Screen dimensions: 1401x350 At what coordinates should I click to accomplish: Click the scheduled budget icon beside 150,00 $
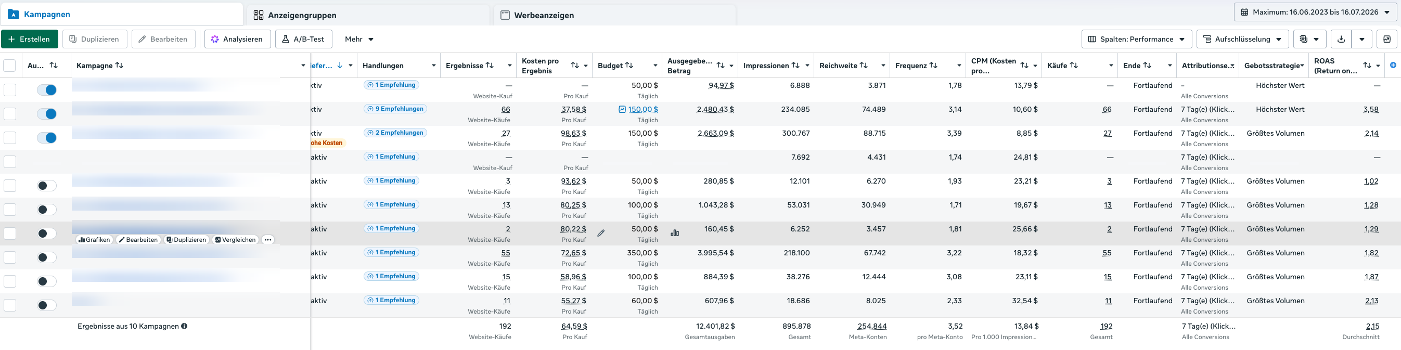pyautogui.click(x=622, y=109)
